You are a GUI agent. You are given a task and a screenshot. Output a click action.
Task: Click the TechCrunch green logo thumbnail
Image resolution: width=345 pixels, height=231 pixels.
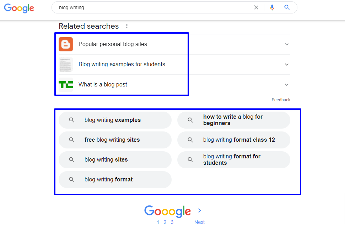point(66,85)
